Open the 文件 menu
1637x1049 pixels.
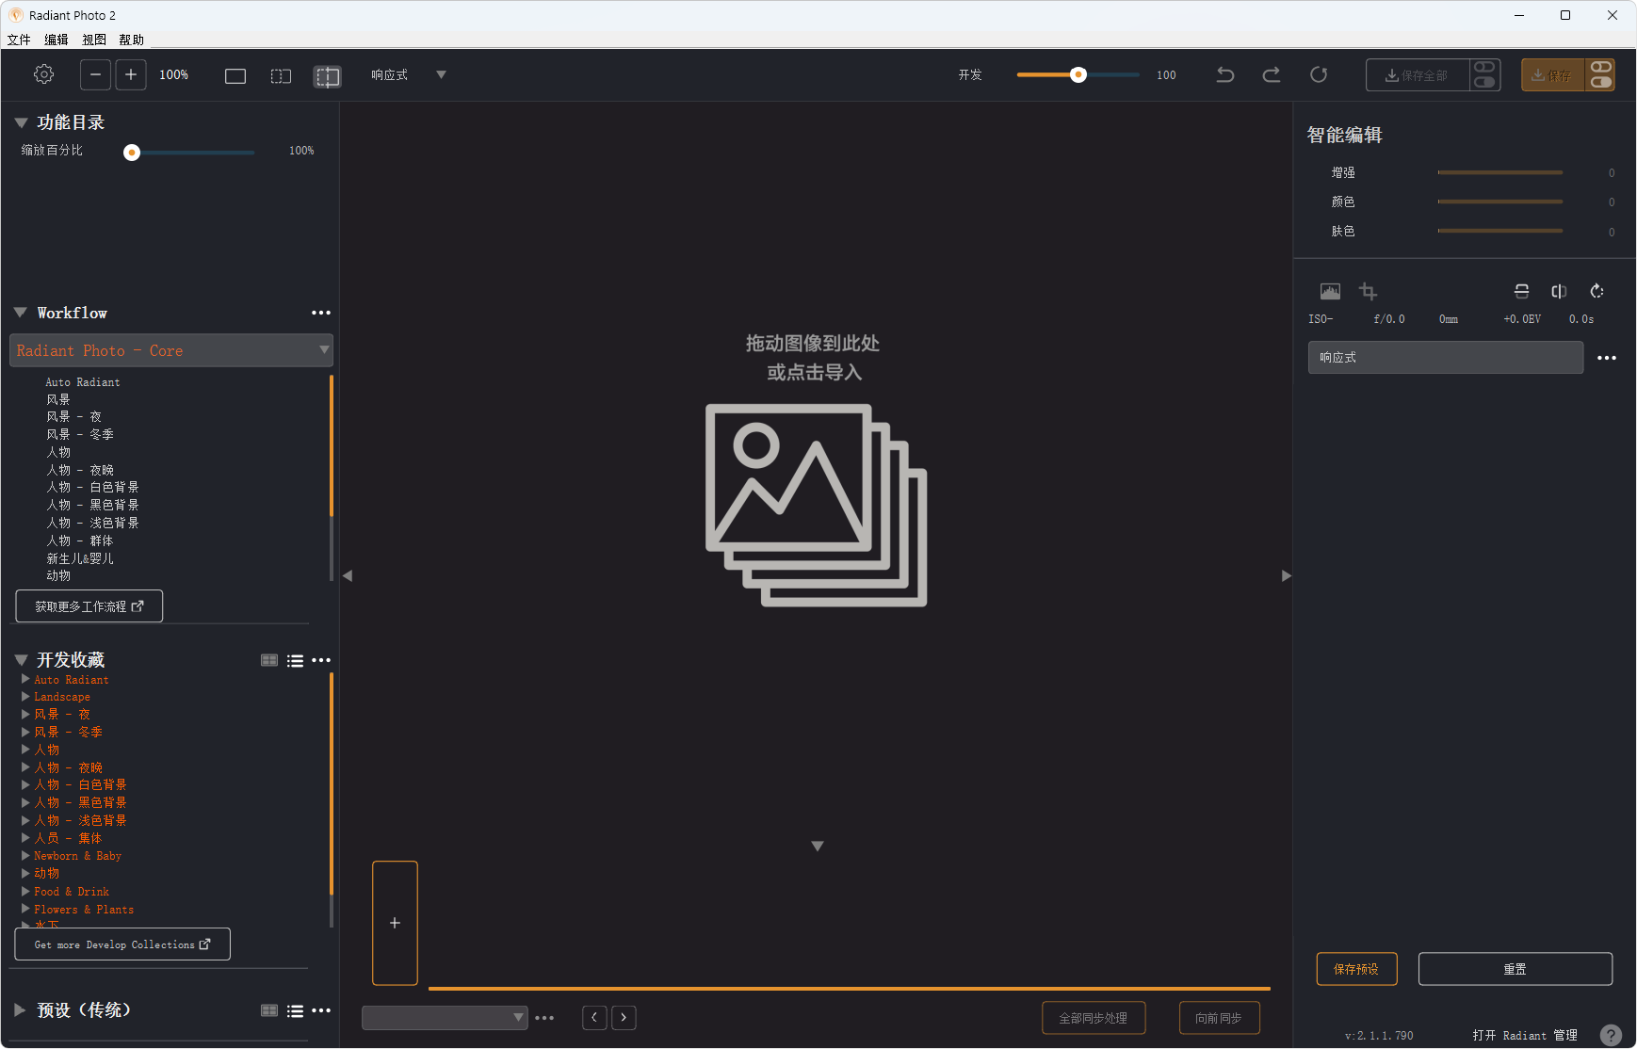(x=19, y=40)
